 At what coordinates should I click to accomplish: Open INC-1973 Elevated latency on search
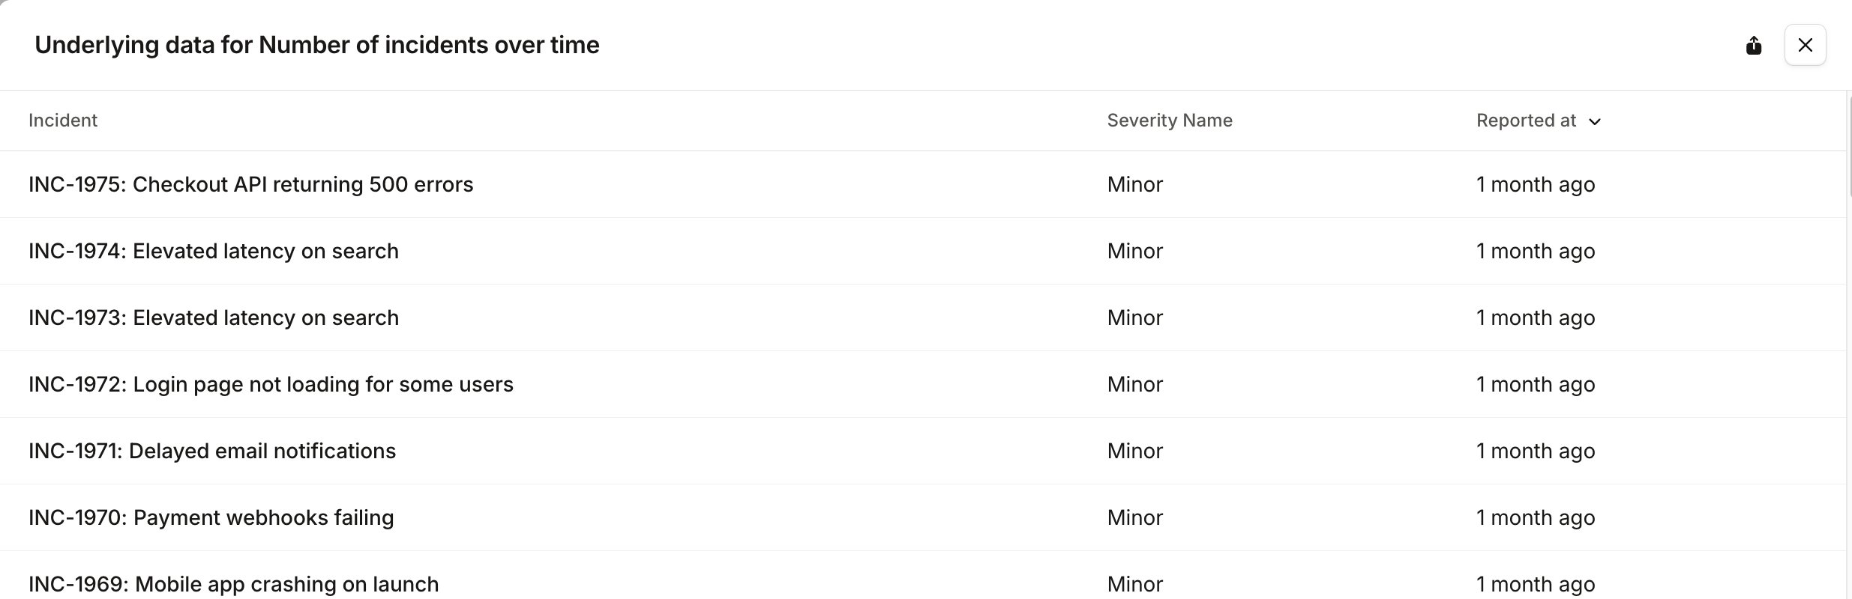[214, 317]
